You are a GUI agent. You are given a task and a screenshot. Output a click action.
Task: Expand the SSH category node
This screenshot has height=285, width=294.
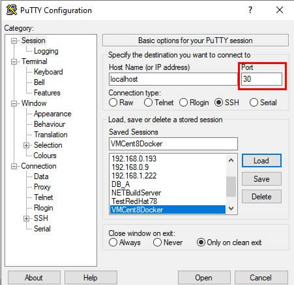(26, 218)
